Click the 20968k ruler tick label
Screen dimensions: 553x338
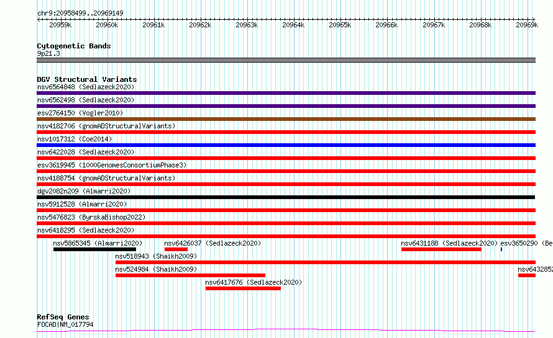coord(480,25)
